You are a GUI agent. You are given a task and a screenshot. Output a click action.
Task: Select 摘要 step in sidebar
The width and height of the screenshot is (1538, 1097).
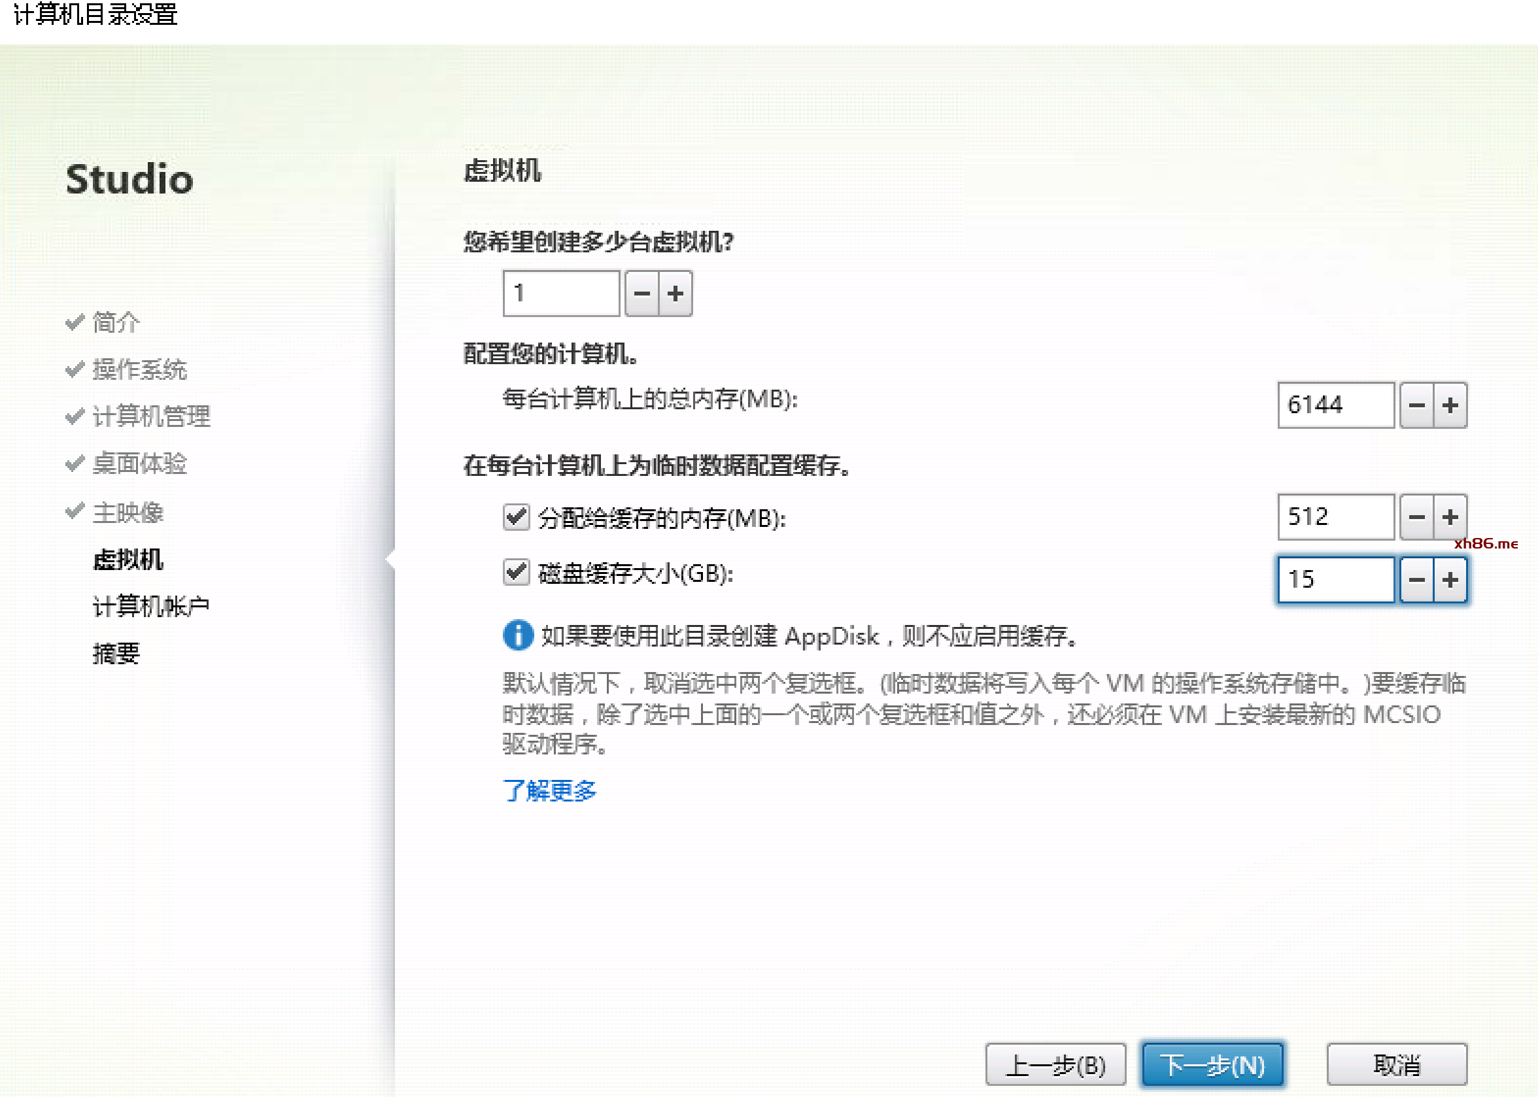tap(116, 653)
